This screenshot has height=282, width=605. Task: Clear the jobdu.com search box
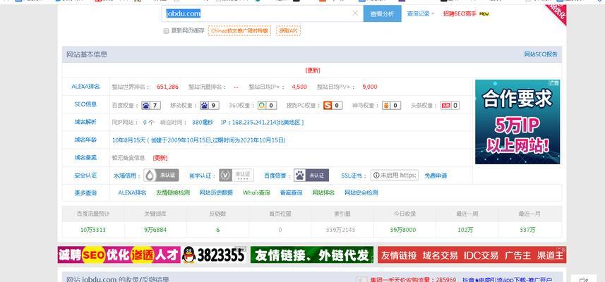355,13
